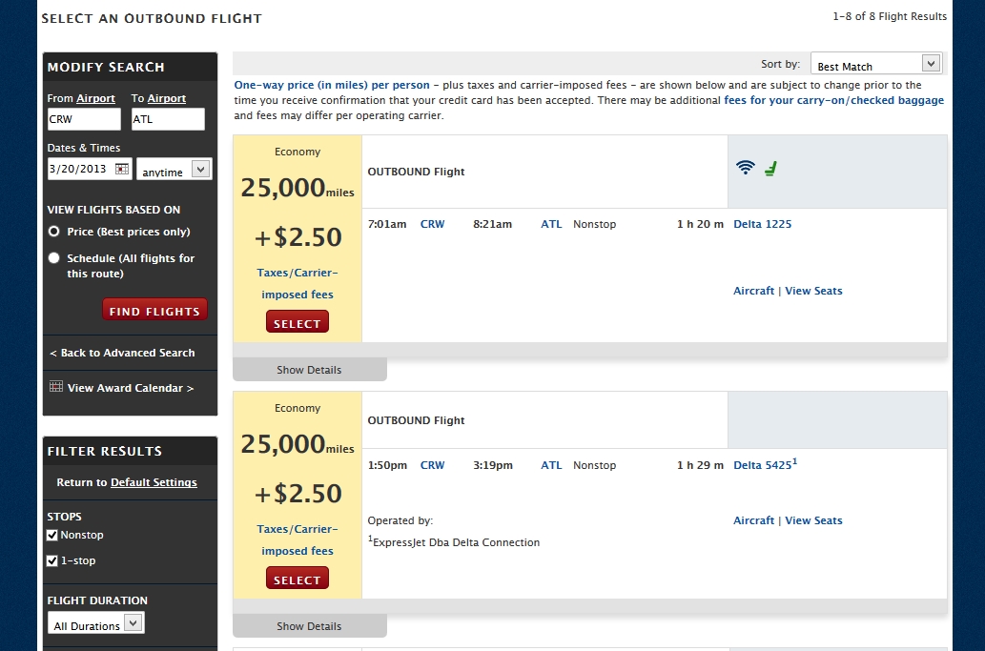Click the From airport input field

(84, 119)
